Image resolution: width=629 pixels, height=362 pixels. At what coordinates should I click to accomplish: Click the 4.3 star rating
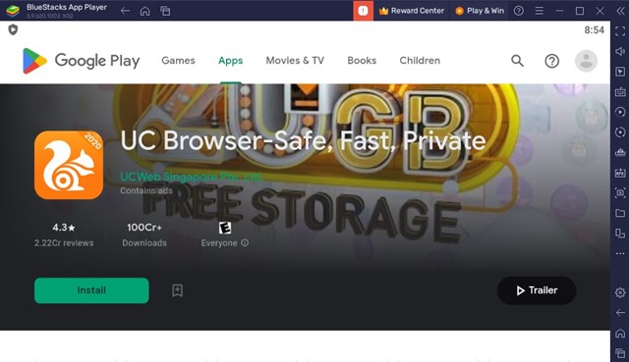[64, 228]
